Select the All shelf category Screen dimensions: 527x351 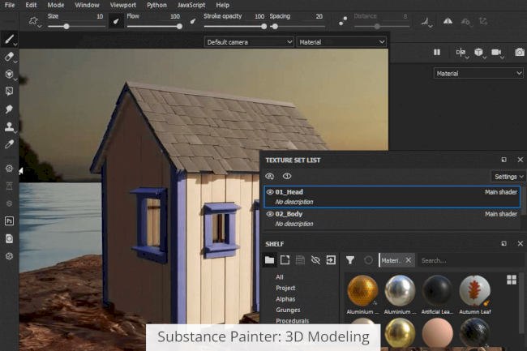point(280,276)
